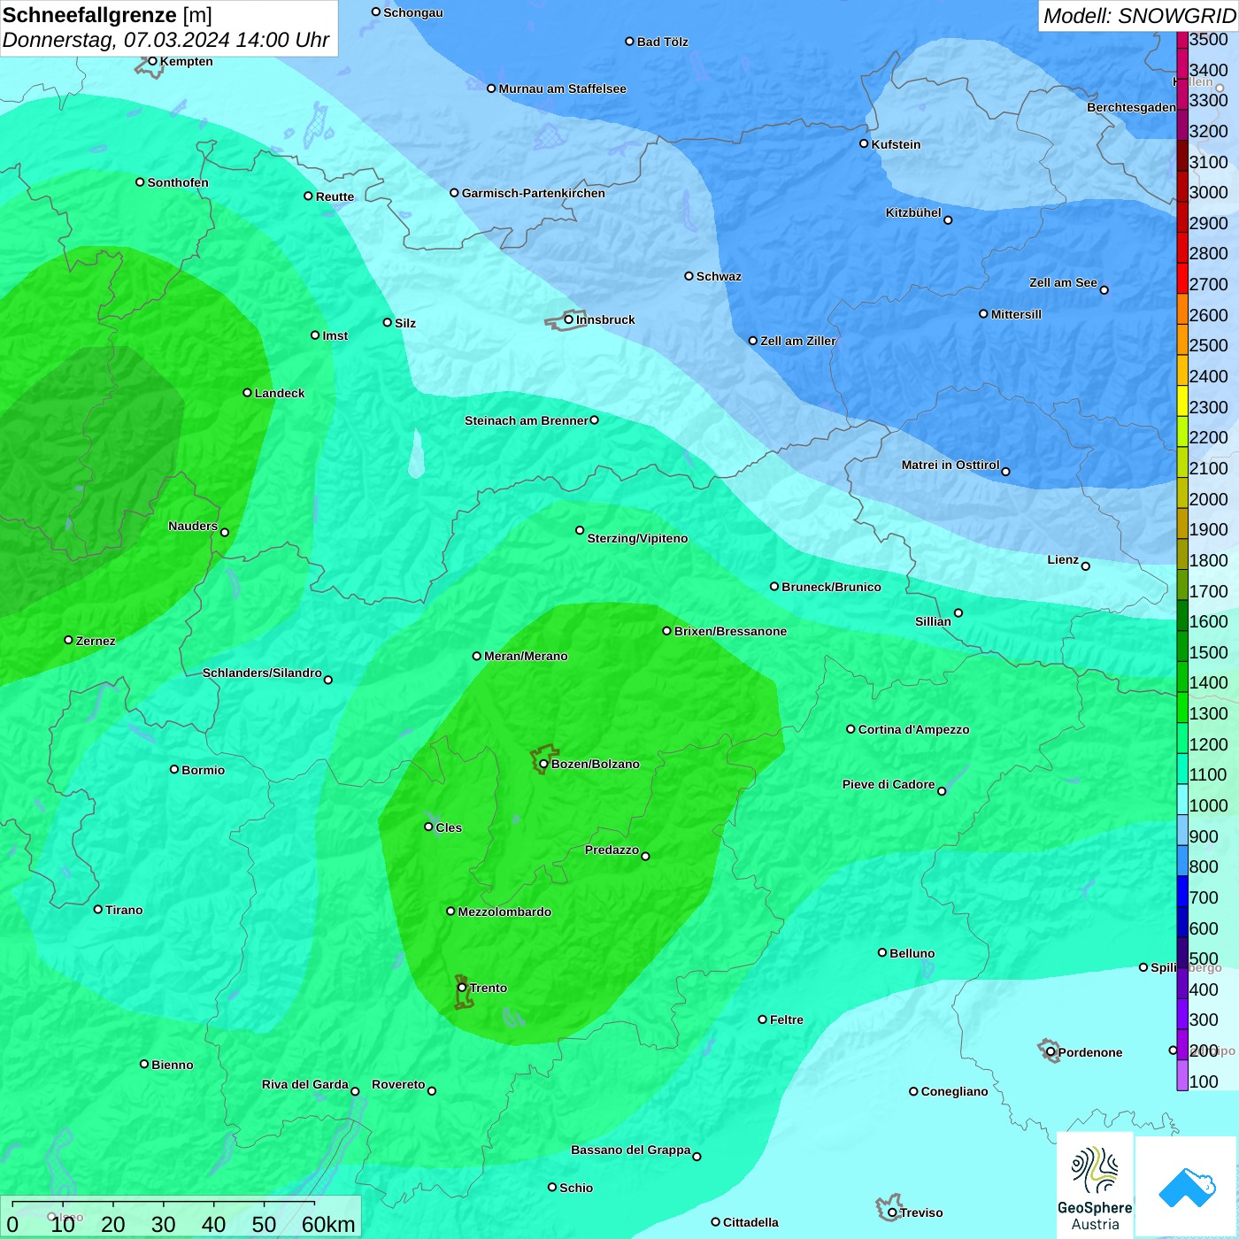Click the Mezzolombardo label
Screen dimensions: 1239x1239
click(x=504, y=912)
